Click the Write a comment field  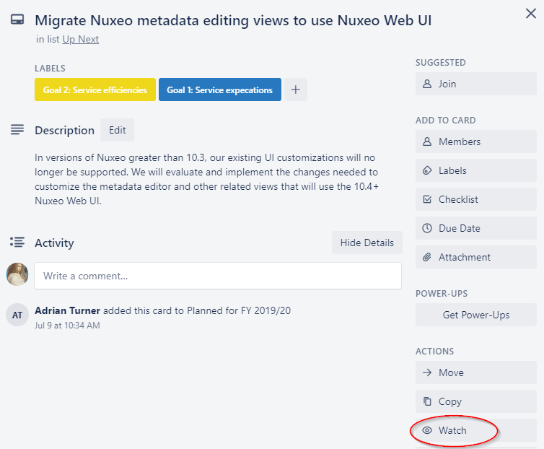218,276
